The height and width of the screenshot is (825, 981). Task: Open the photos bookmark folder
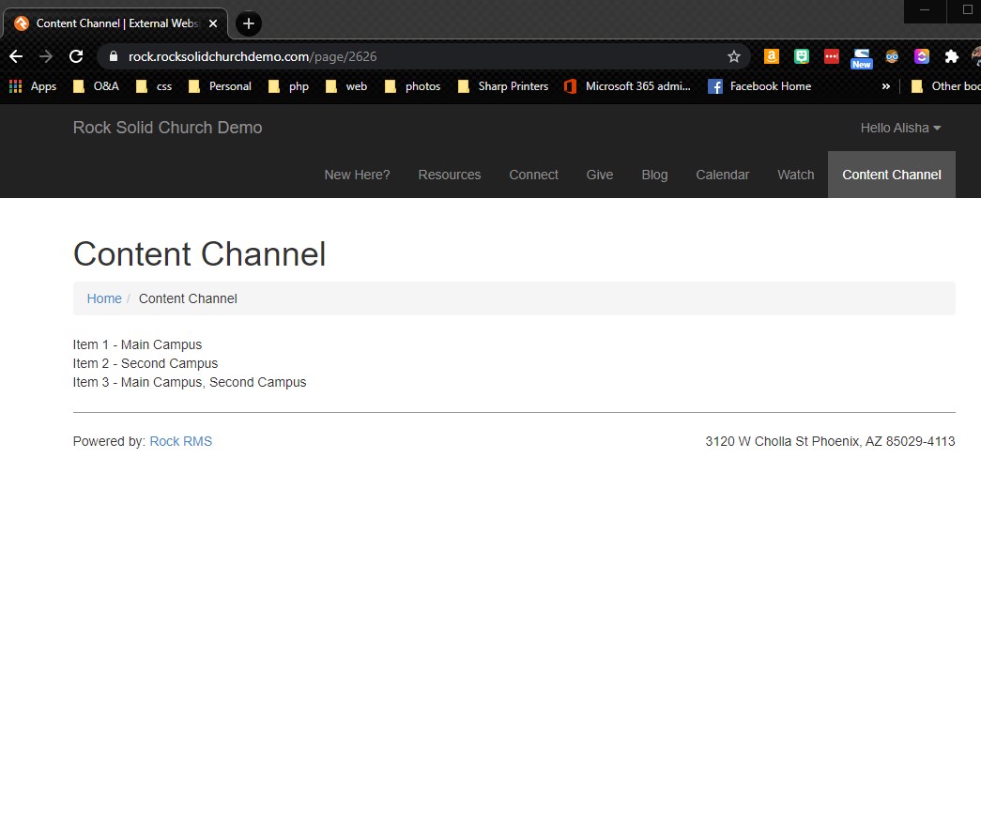click(x=412, y=86)
